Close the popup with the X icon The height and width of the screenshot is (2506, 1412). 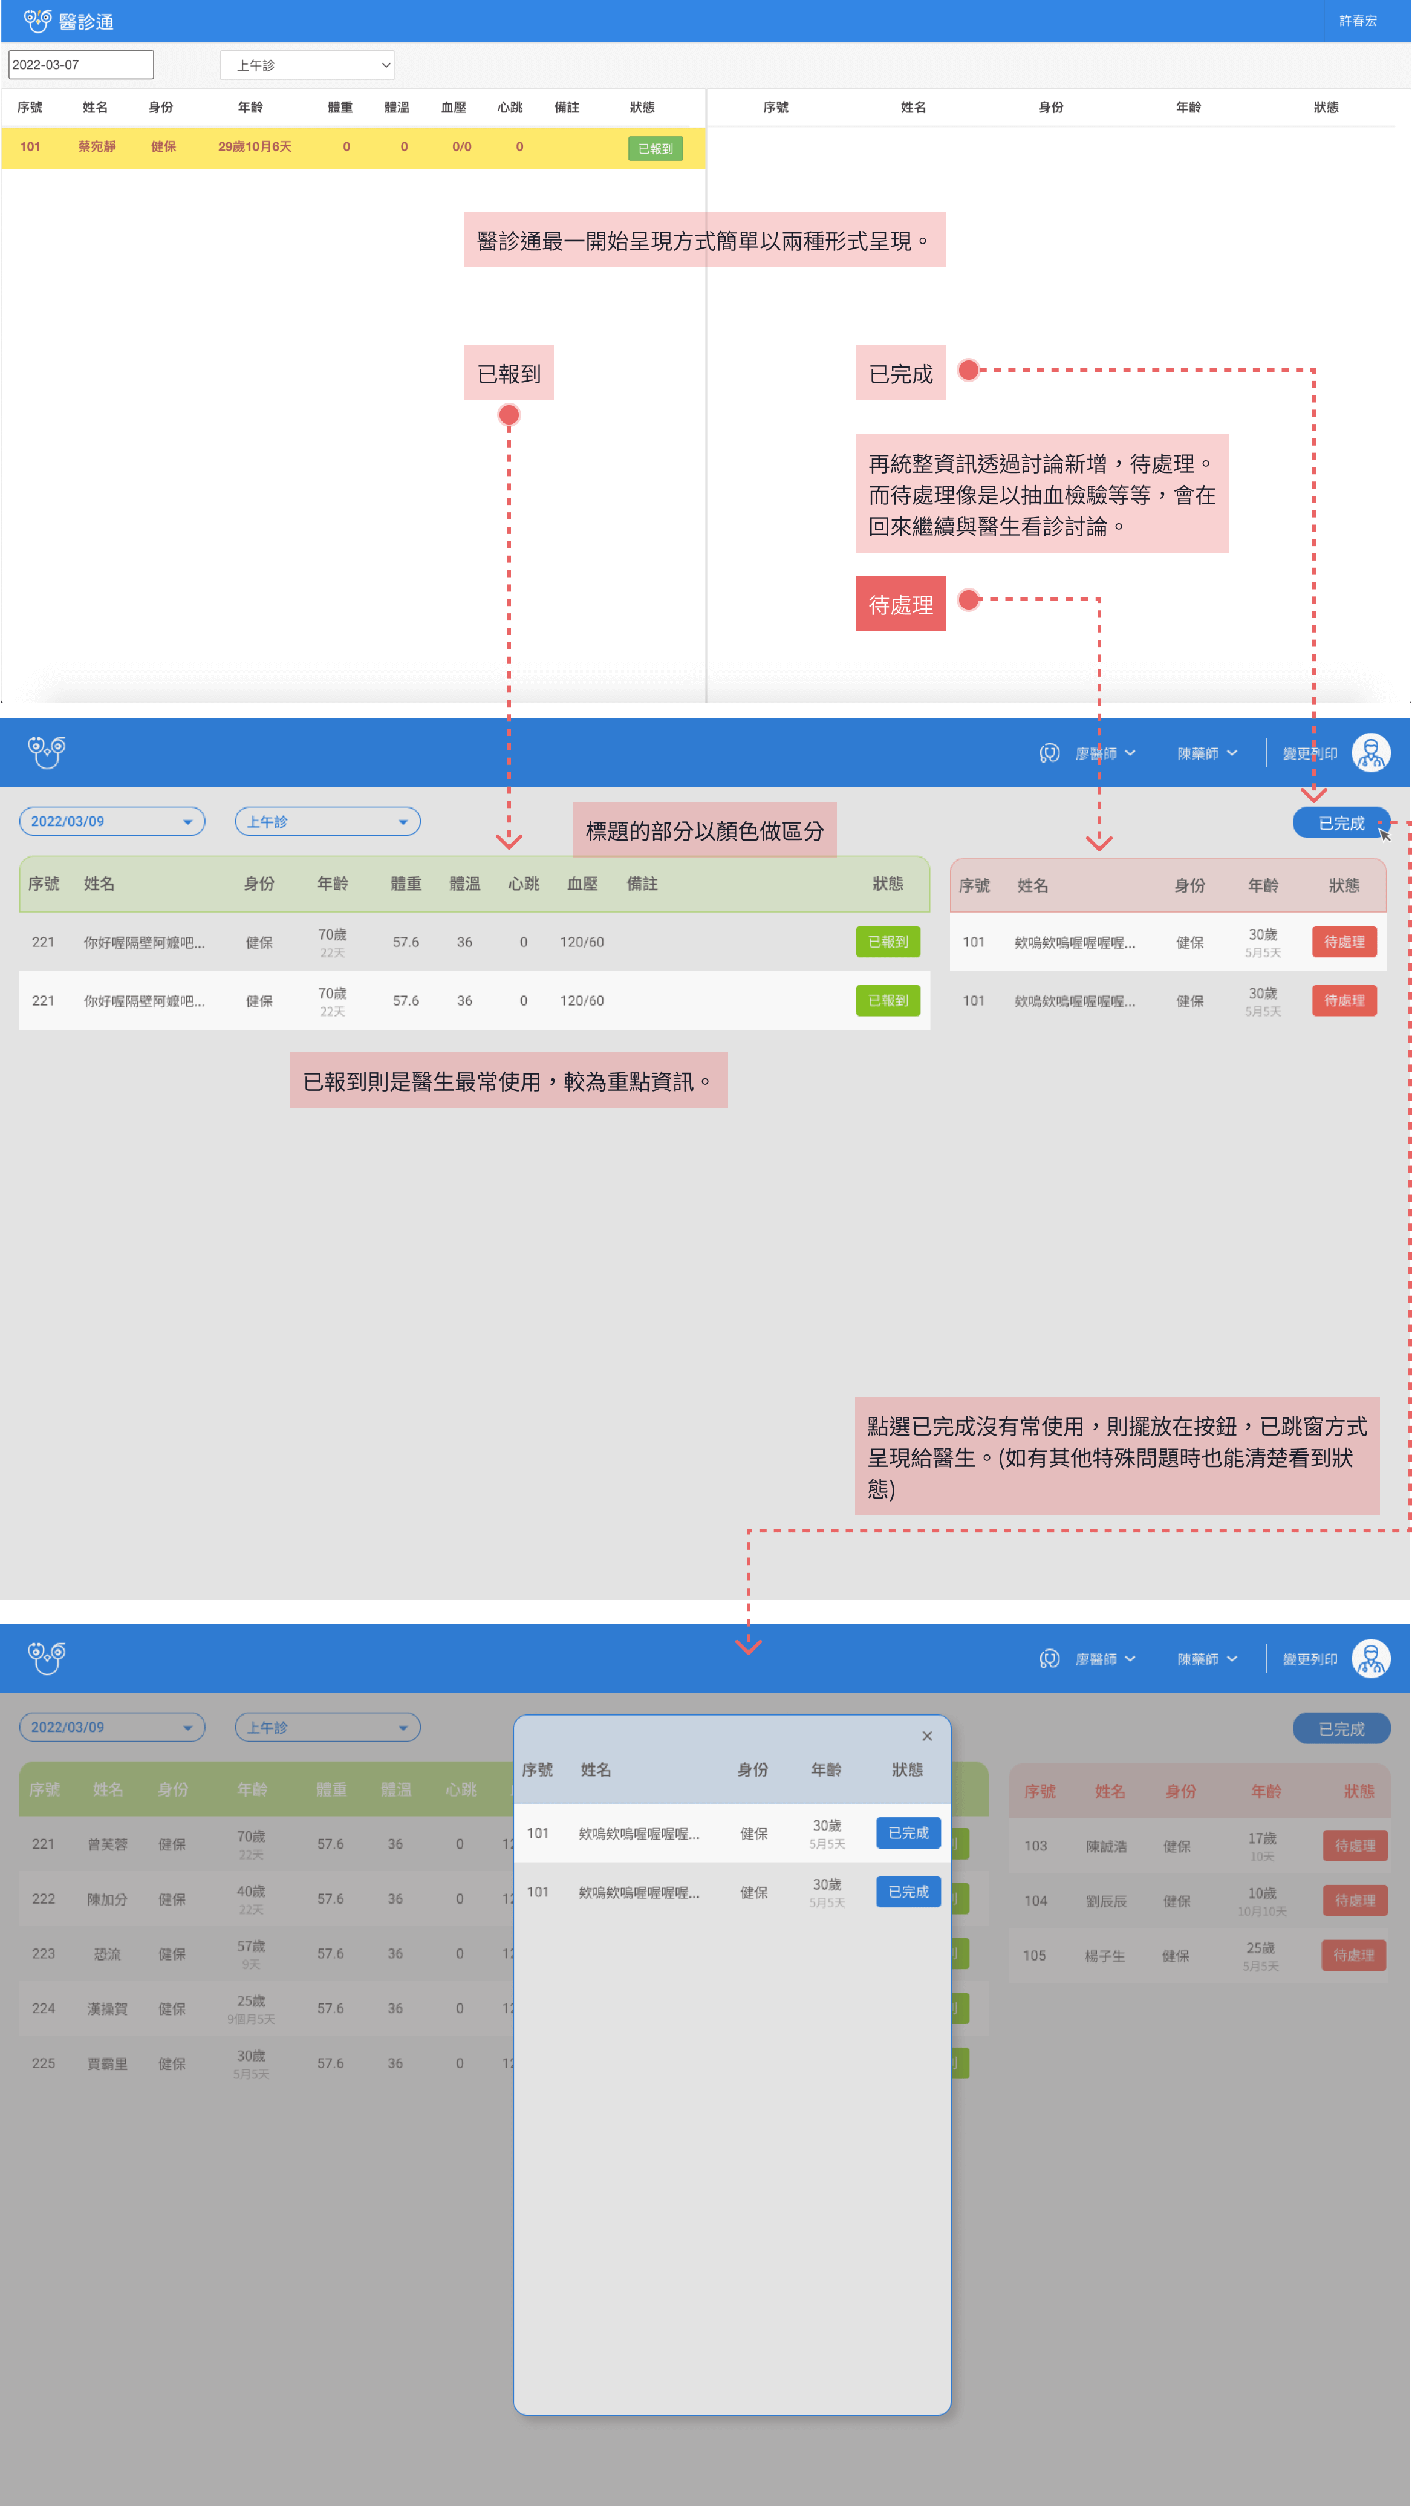coord(928,1736)
